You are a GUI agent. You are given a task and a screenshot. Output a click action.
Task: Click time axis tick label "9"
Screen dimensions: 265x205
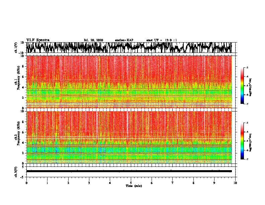214,183
